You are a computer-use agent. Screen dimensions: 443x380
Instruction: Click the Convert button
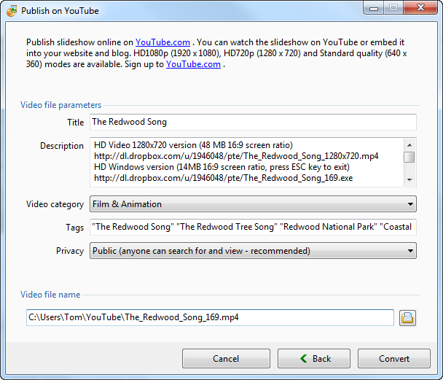(x=394, y=359)
